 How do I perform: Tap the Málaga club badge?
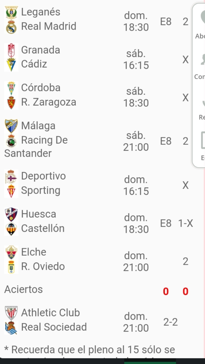(11, 126)
